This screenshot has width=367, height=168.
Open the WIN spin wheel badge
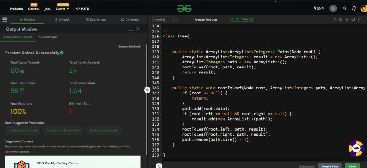[356, 148]
